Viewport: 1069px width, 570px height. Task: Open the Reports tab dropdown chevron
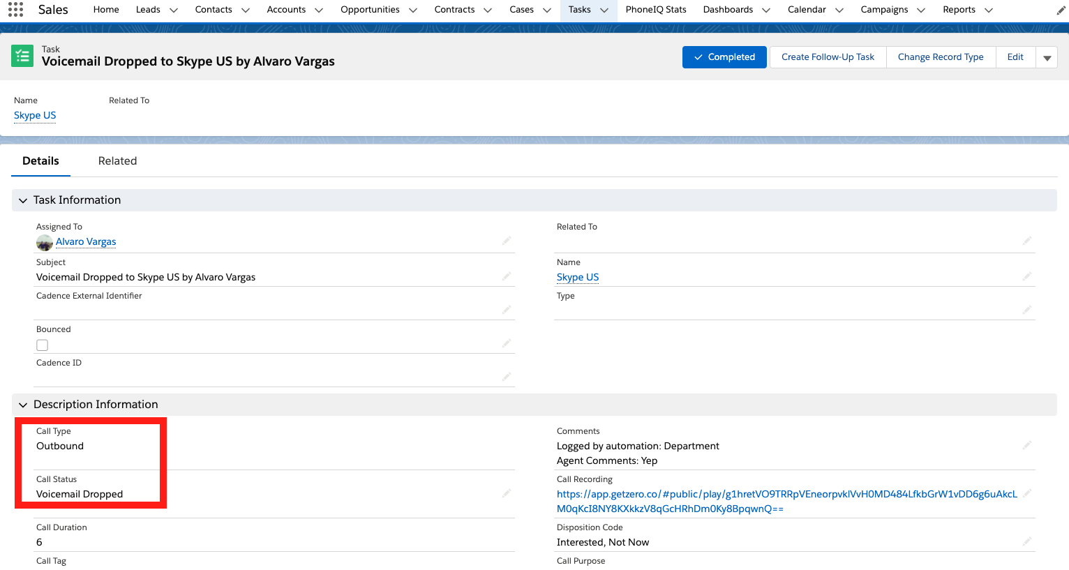tap(989, 10)
